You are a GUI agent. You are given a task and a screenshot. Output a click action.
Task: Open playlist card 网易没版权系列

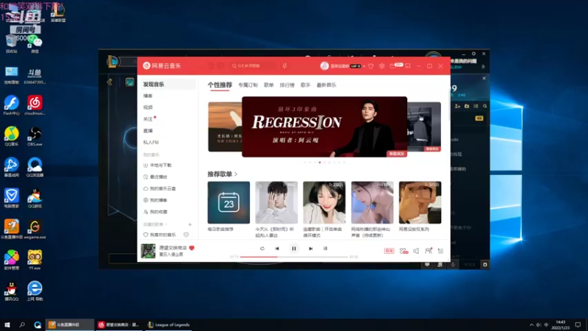click(420, 203)
